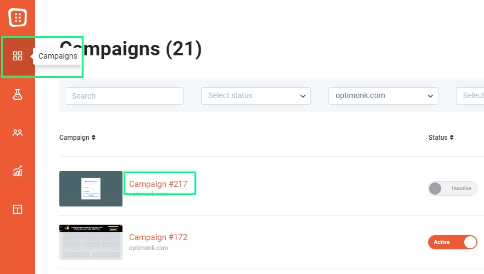Open the partially visible Select dropdown
The height and width of the screenshot is (274, 484).
point(470,96)
